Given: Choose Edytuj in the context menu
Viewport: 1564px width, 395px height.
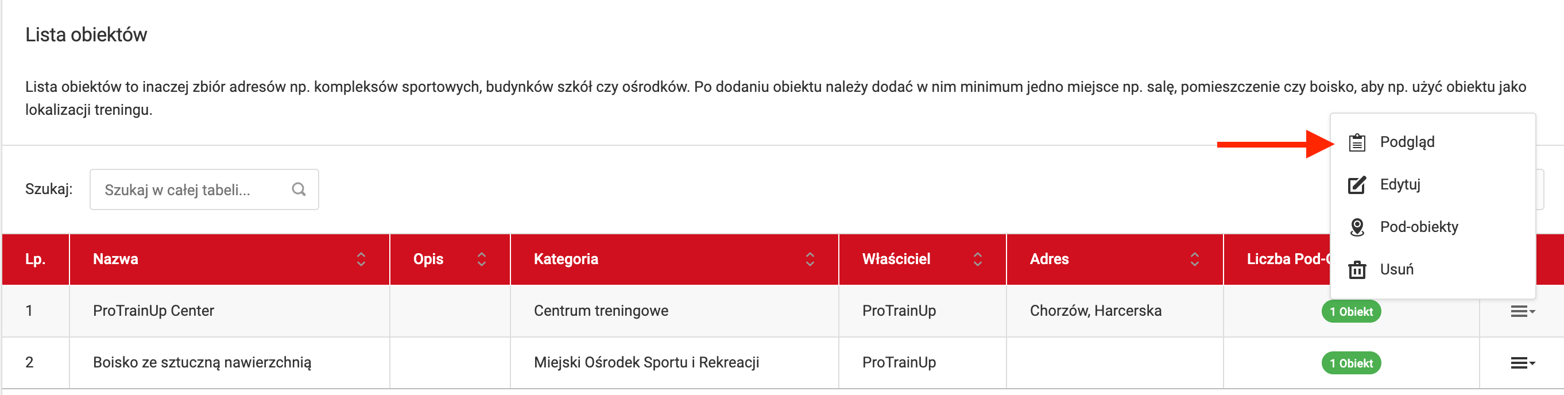Looking at the screenshot, I should point(1399,184).
